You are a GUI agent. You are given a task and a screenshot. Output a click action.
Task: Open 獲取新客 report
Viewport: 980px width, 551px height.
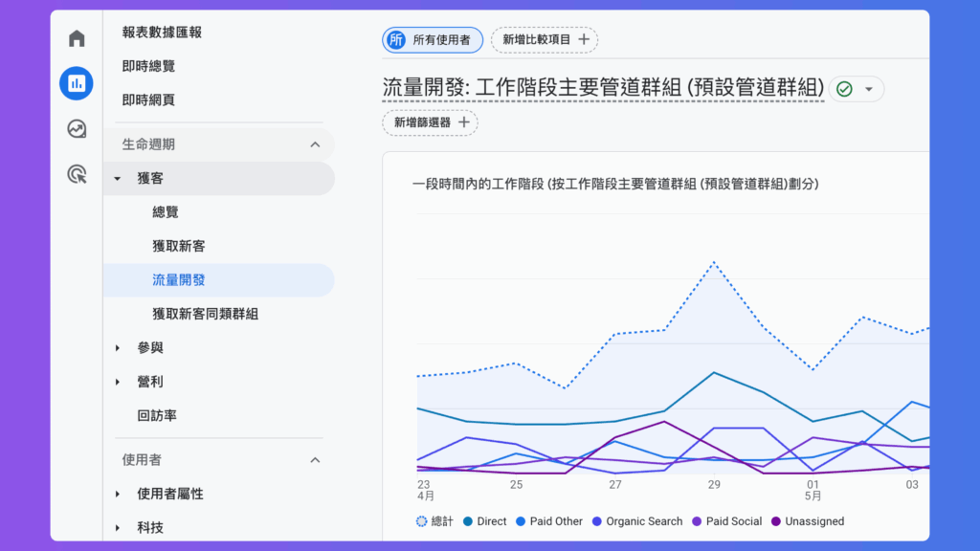coord(179,246)
